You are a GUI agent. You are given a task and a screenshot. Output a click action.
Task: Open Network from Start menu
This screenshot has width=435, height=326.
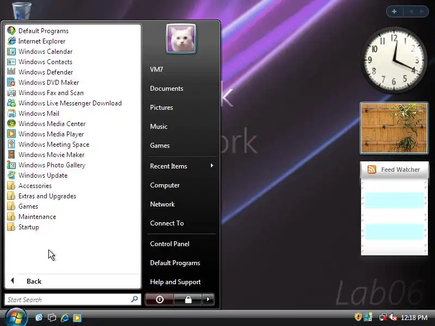click(162, 204)
